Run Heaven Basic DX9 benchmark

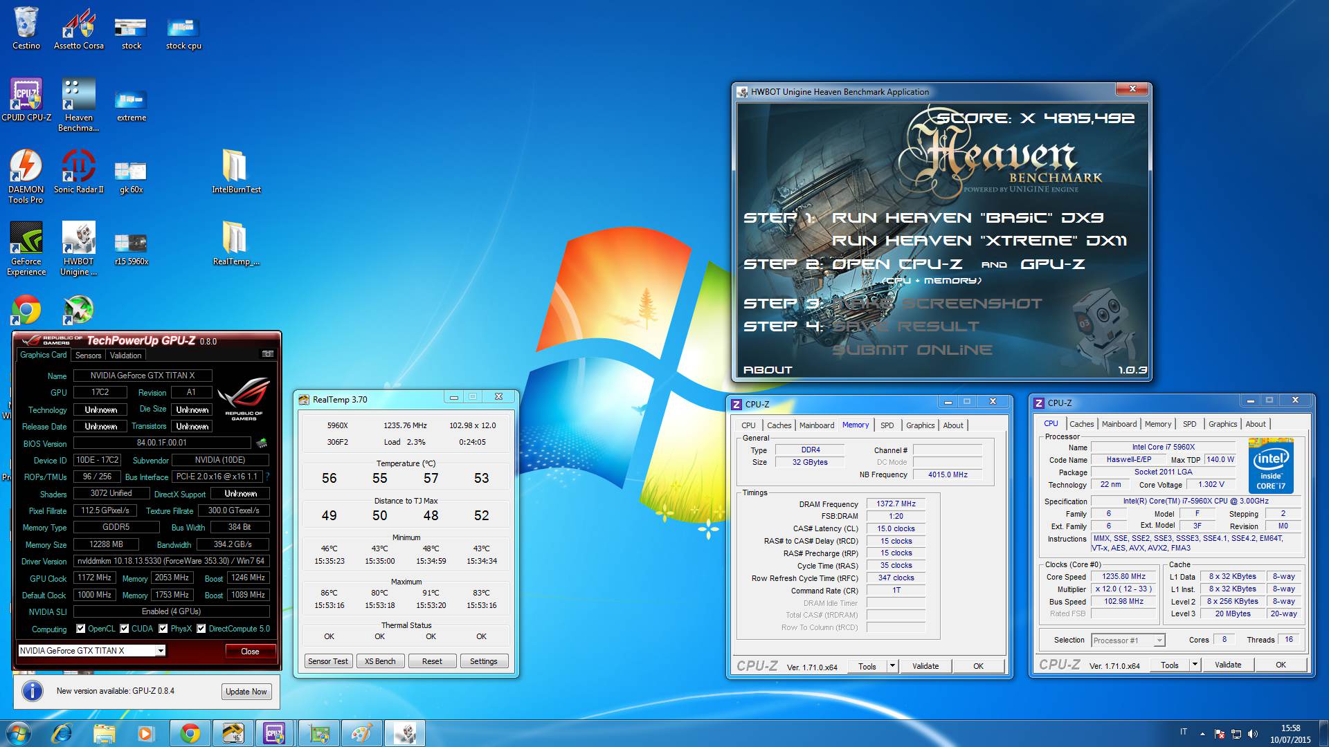(968, 218)
